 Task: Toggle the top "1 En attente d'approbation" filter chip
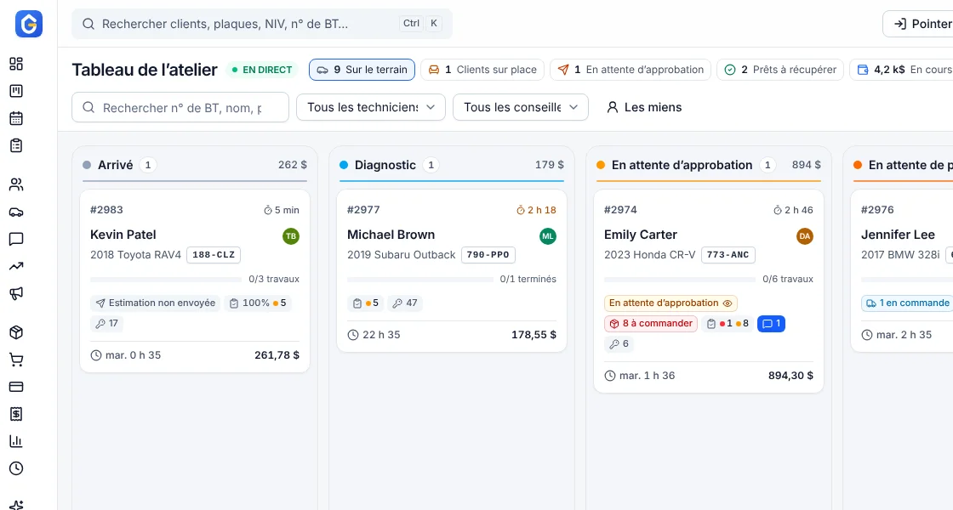pyautogui.click(x=631, y=70)
